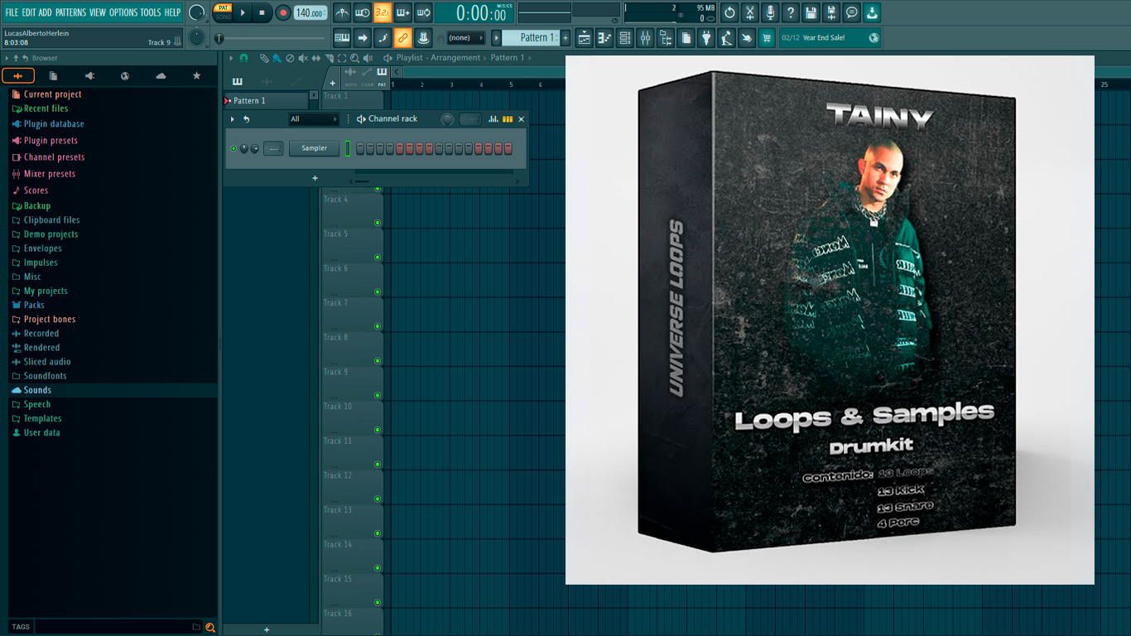Open the tempo tapper icon

click(726, 37)
